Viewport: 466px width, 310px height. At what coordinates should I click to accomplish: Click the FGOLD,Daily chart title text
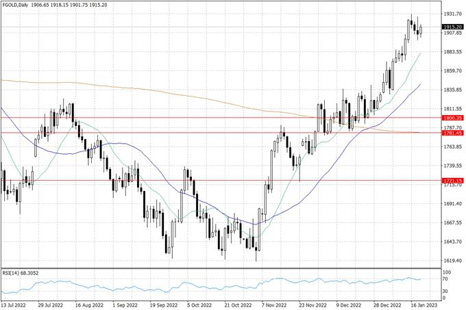click(22, 5)
